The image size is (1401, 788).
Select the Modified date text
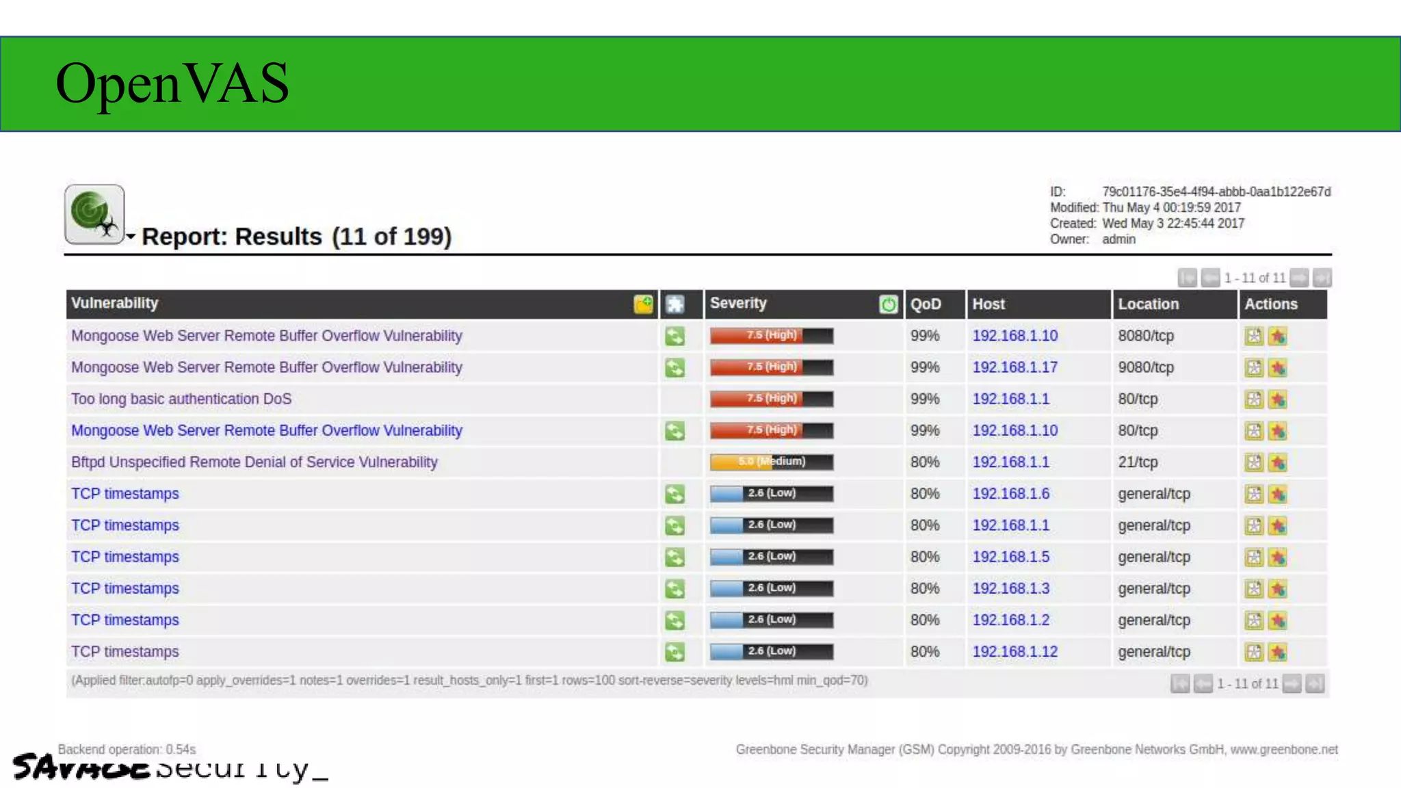click(x=1171, y=207)
